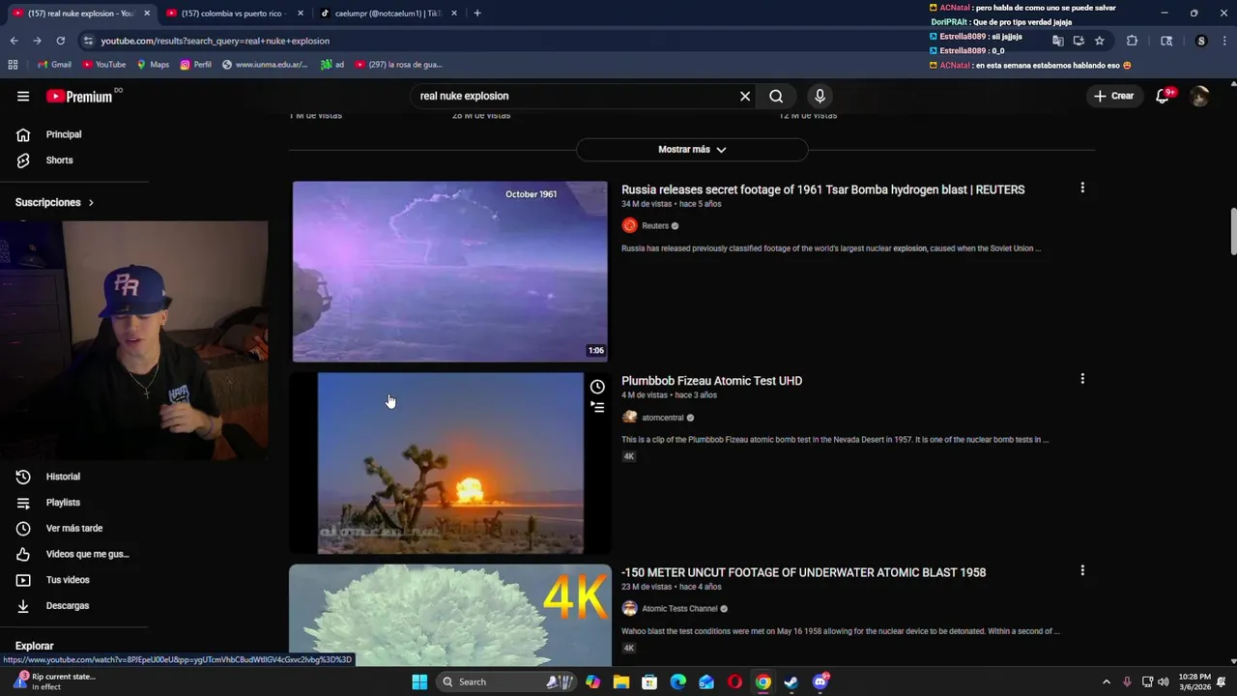Open a new browser tab
1237x696 pixels.
tap(477, 14)
